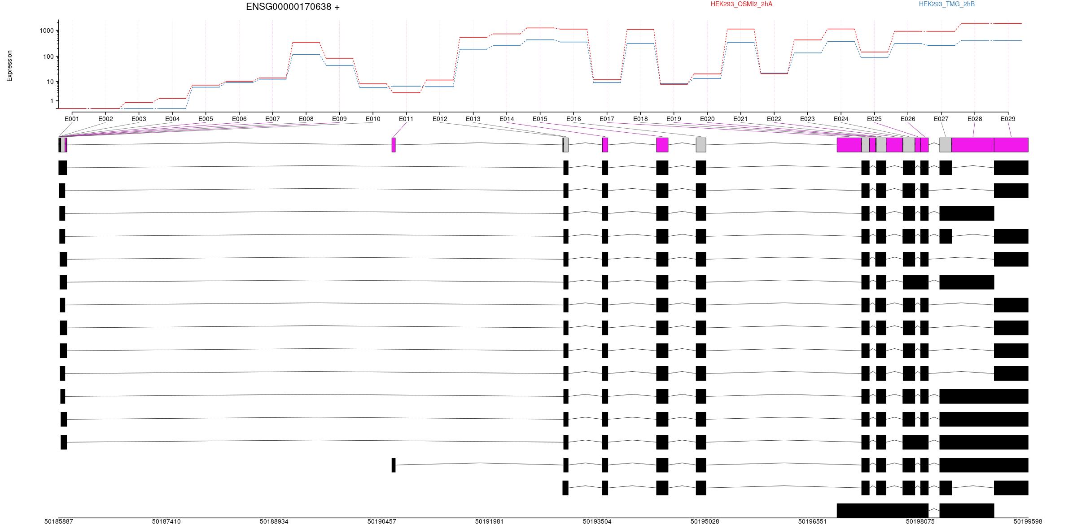Click the lone first exon of second-to-last-but-one transcript

pyautogui.click(x=394, y=465)
